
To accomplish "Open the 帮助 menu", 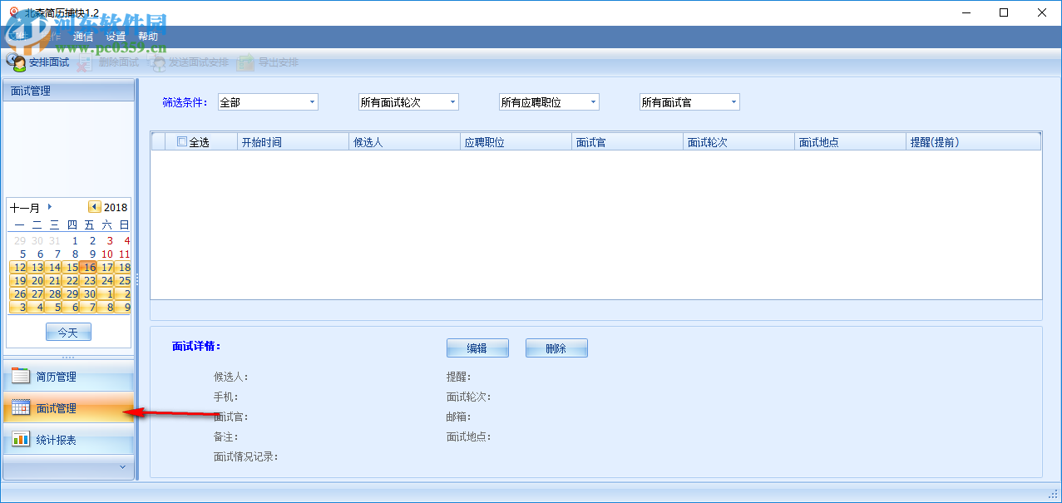I will [x=147, y=37].
